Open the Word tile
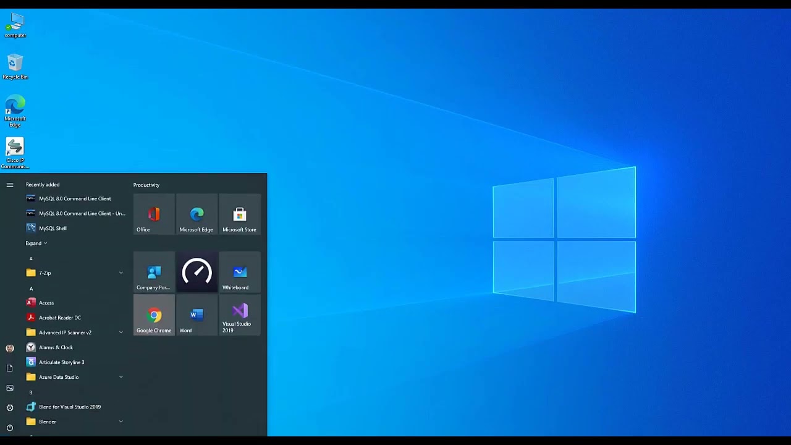Screen dimensions: 791x445 pyautogui.click(x=197, y=315)
